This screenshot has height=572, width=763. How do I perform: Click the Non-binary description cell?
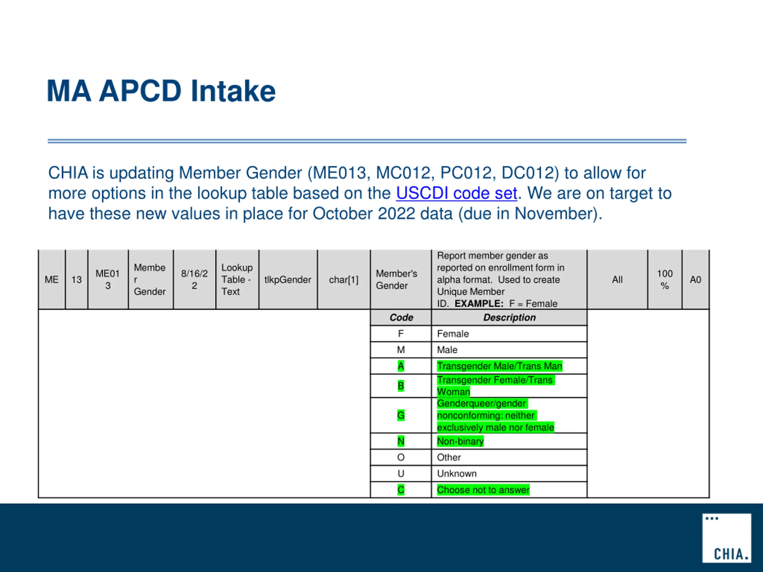coord(460,441)
